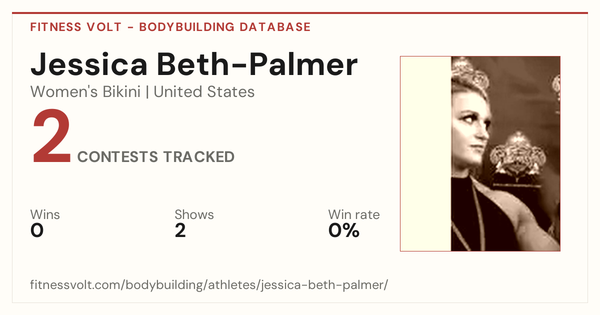The height and width of the screenshot is (315, 600).
Task: Select the Jessica Beth-Palmer name heading
Action: 194,64
